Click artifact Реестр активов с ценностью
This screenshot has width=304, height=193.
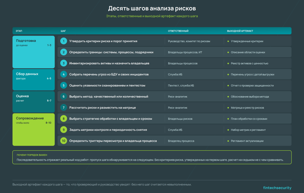(x=249, y=63)
